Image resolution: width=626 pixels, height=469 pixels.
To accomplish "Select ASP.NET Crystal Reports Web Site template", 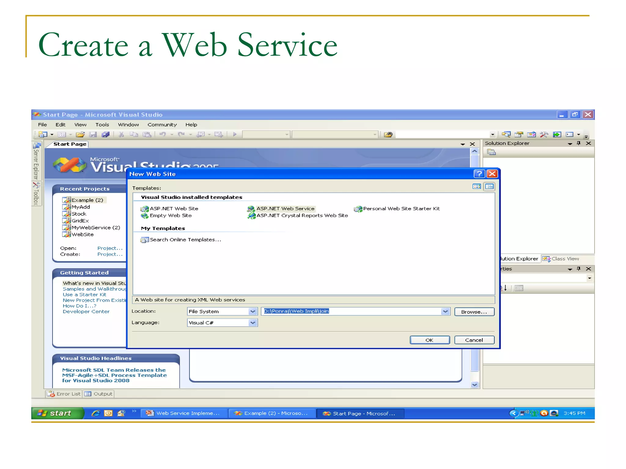I will tap(298, 216).
